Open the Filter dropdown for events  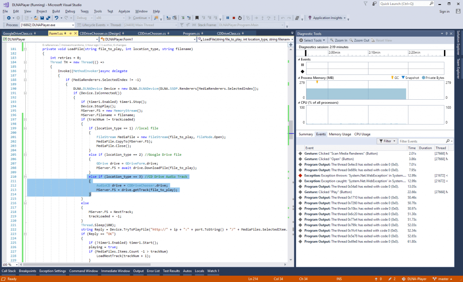387,141
